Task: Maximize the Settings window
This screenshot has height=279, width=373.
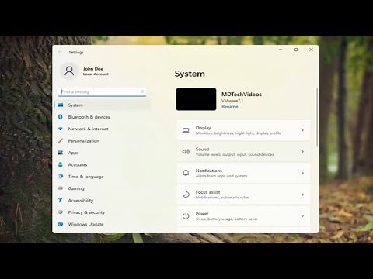Action: pyautogui.click(x=295, y=50)
